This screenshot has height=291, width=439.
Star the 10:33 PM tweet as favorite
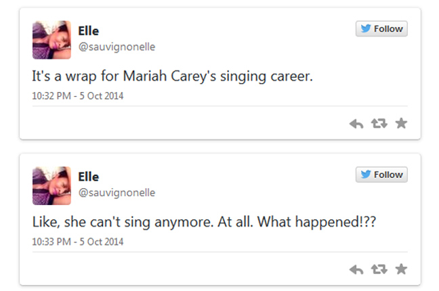click(x=401, y=269)
